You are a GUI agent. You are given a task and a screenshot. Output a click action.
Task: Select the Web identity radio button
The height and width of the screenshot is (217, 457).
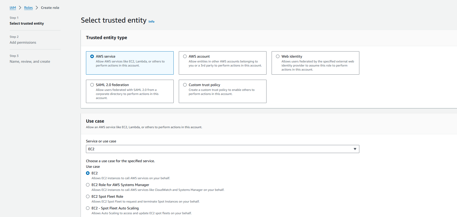(x=278, y=56)
